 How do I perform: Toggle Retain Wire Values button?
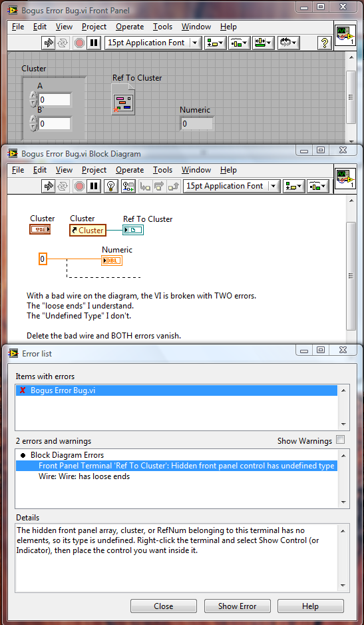click(128, 186)
